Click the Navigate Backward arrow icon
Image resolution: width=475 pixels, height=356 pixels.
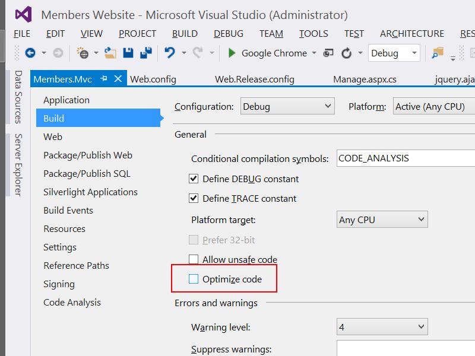click(x=30, y=53)
